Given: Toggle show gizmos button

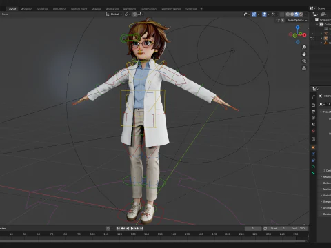Looking at the screenshot, I should pos(254,14).
